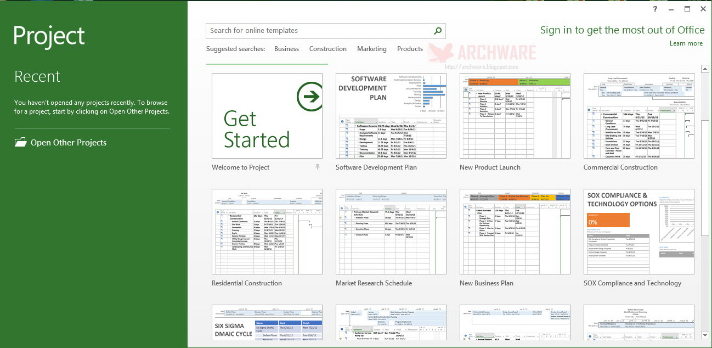
Task: Open the New Product Launch template thumbnail
Action: point(515,116)
